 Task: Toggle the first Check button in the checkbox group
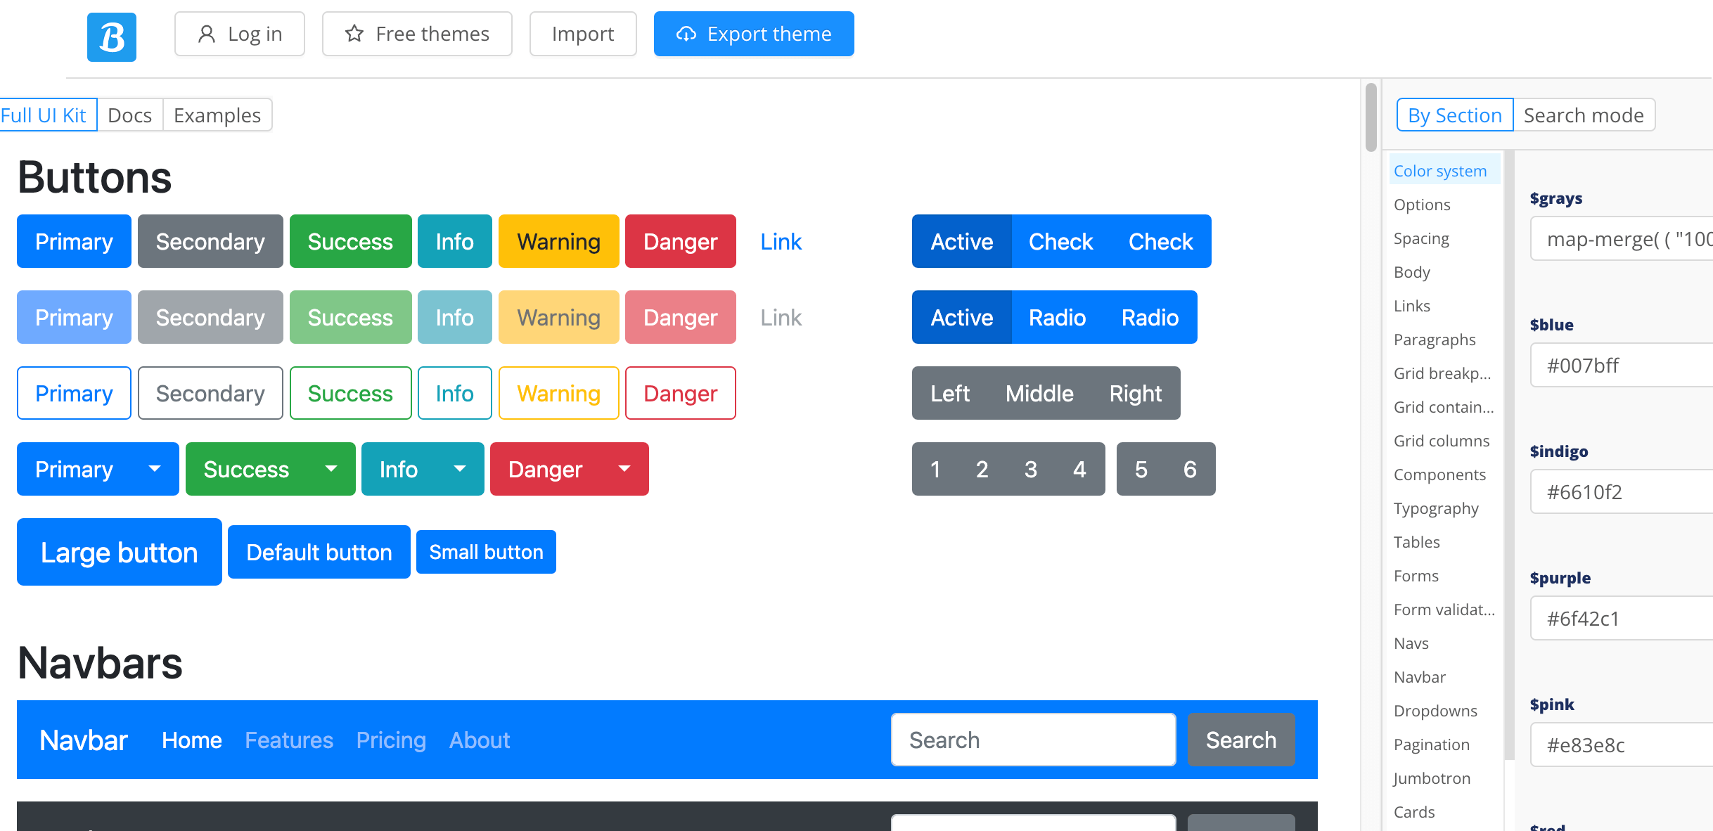(1060, 241)
